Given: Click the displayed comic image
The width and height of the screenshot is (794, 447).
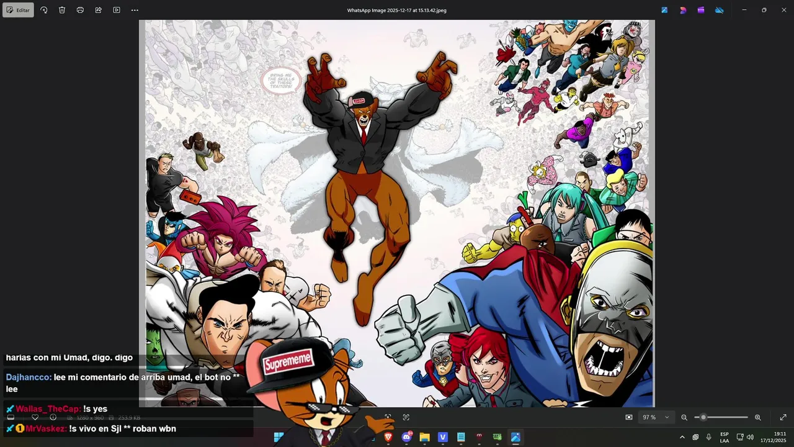Looking at the screenshot, I should click(397, 213).
